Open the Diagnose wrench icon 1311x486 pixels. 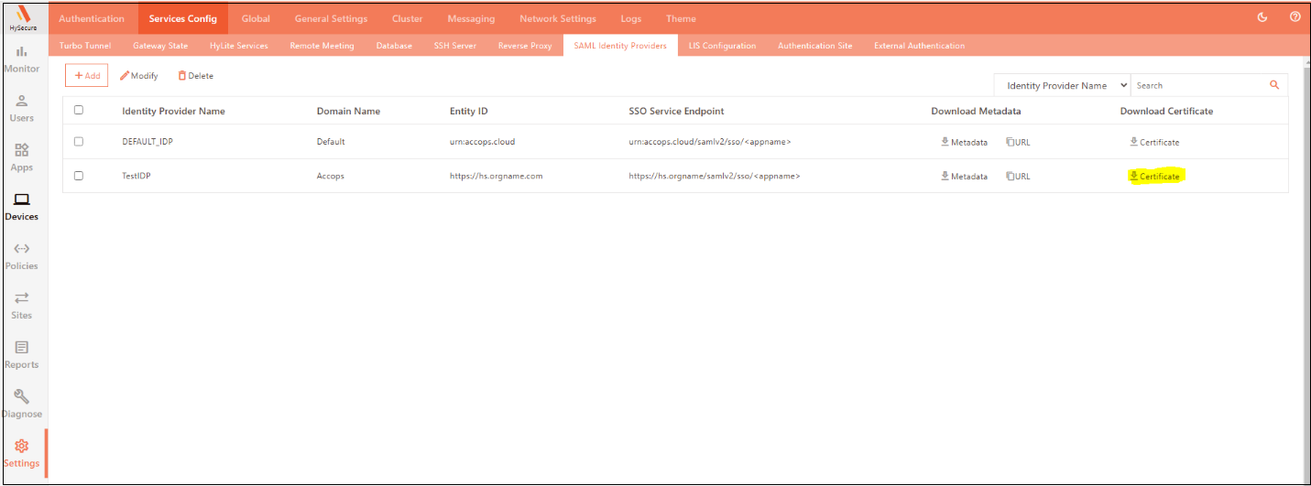[x=21, y=397]
